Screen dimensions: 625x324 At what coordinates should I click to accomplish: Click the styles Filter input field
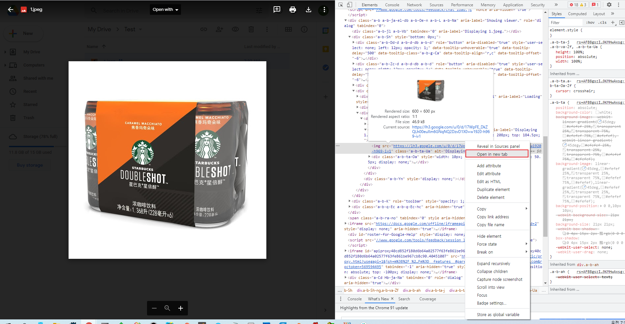pos(566,23)
